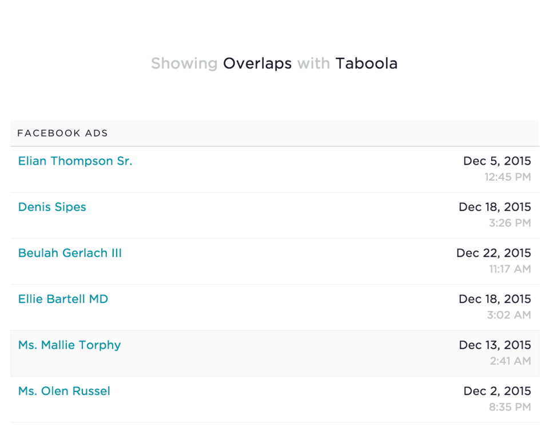Select the 11:17 AM timestamp
549x448 pixels.
coord(510,269)
